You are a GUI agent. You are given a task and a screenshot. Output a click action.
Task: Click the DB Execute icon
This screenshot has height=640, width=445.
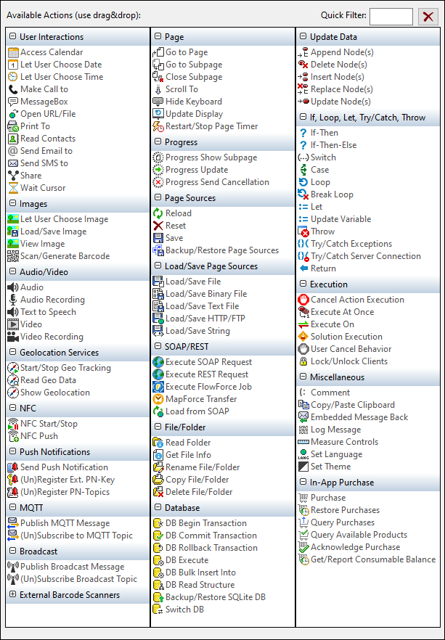(x=159, y=560)
